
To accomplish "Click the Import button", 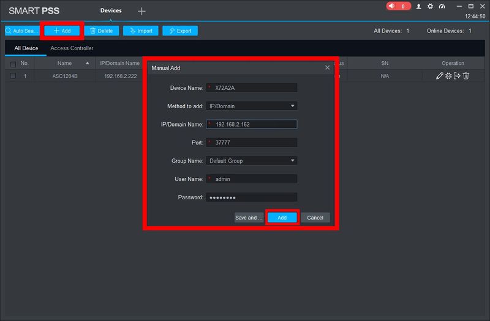I will point(141,31).
